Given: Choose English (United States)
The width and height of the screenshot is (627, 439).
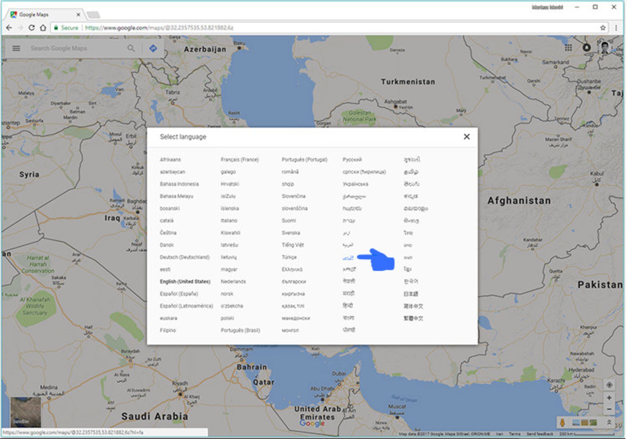Looking at the screenshot, I should click(x=185, y=282).
